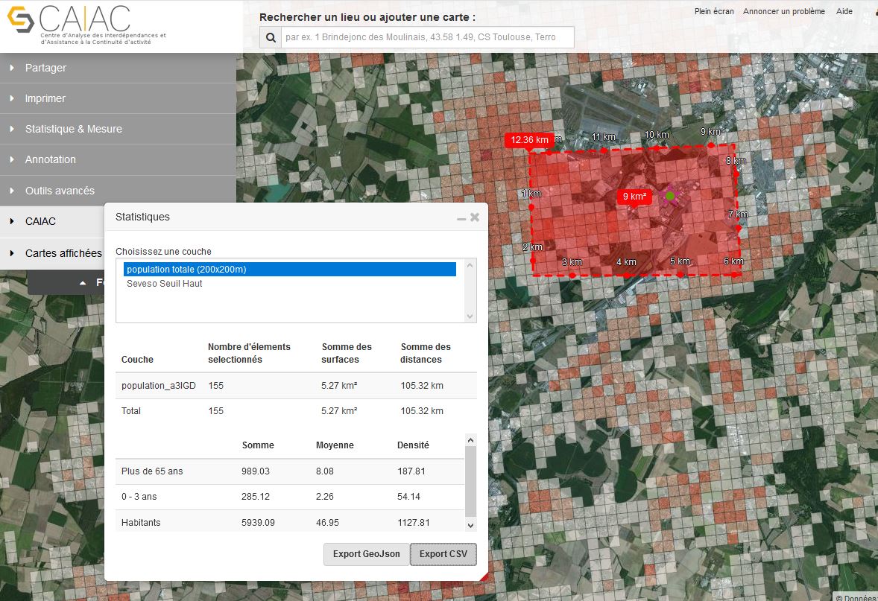Click the Total row label
Image resolution: width=878 pixels, height=601 pixels.
pos(131,411)
